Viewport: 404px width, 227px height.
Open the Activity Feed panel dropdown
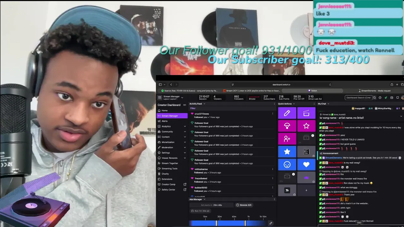[x=204, y=104]
